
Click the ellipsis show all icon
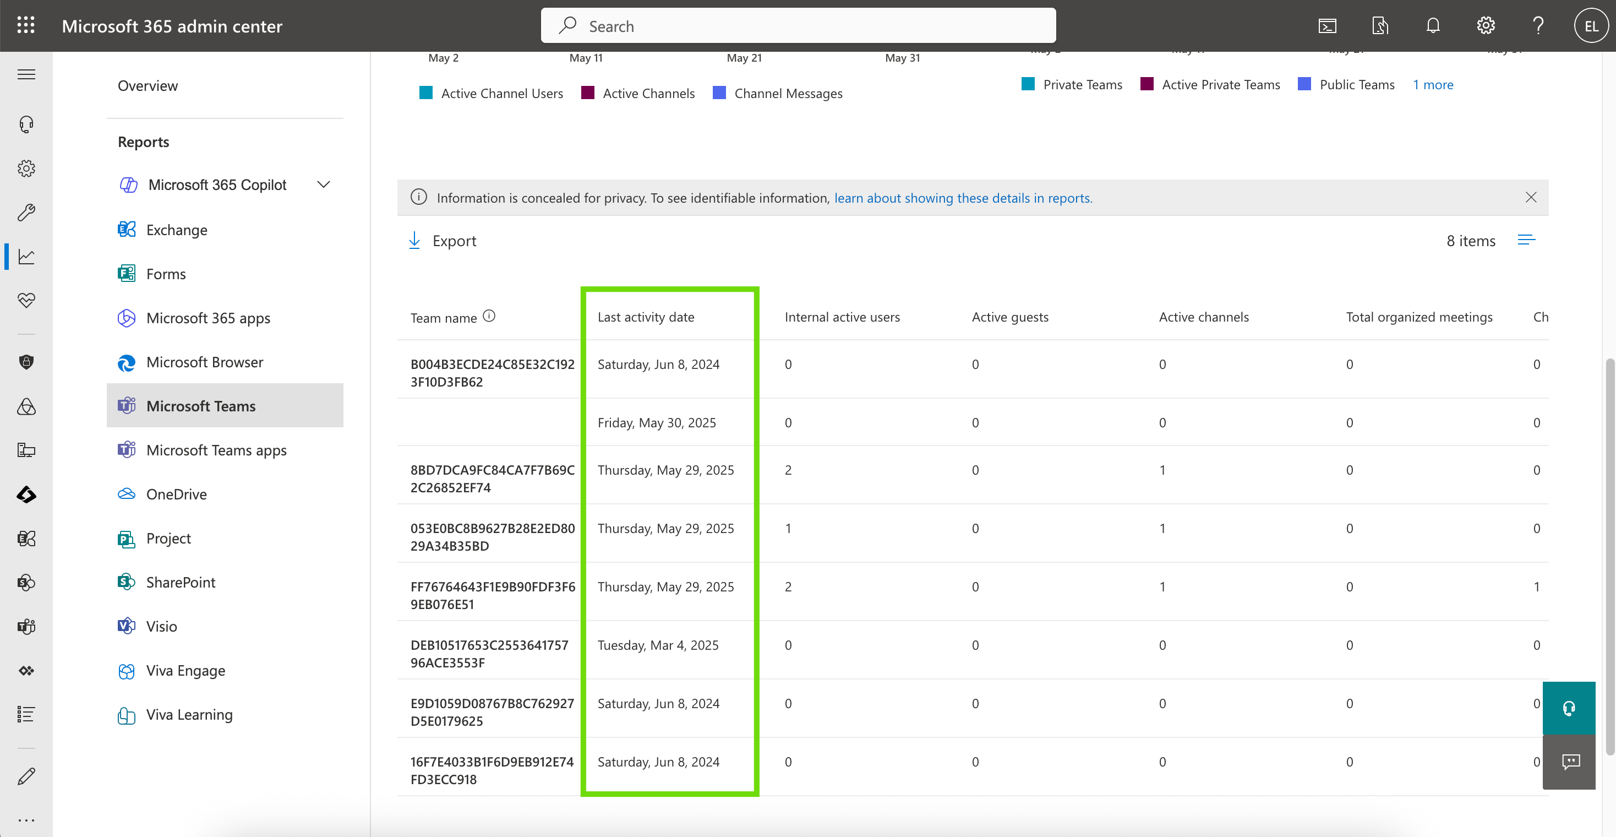tap(26, 820)
